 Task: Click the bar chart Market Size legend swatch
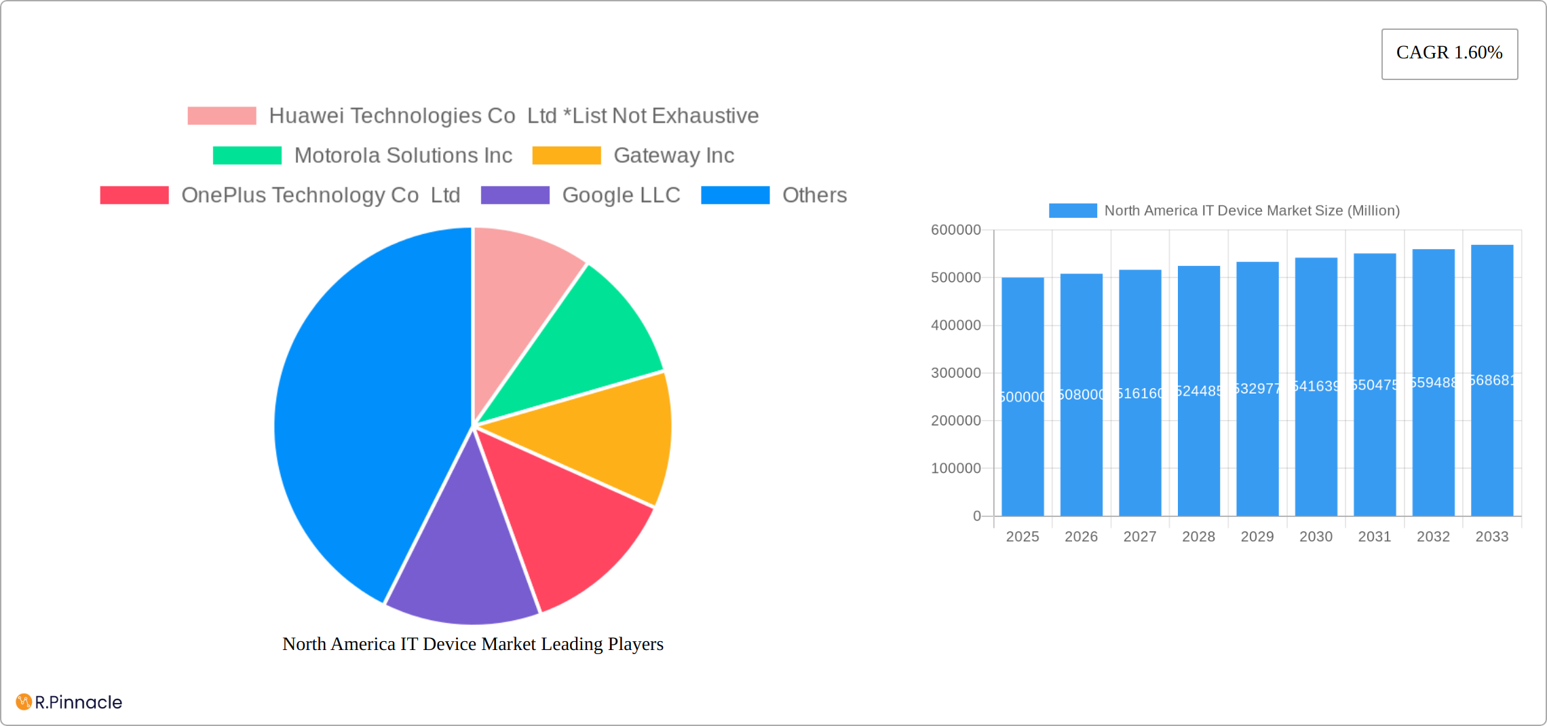click(x=1073, y=211)
